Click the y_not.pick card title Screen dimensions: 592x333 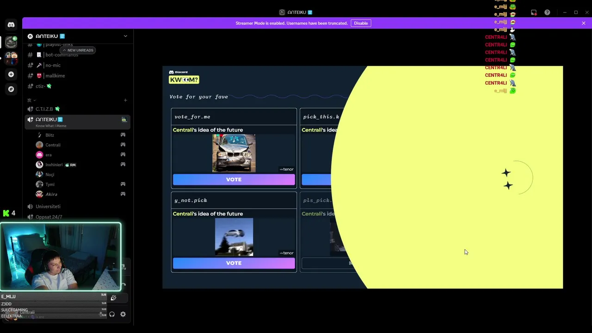[191, 201]
